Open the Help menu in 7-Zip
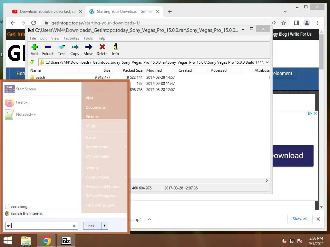Viewport: 330px width, 247px height. (101, 38)
